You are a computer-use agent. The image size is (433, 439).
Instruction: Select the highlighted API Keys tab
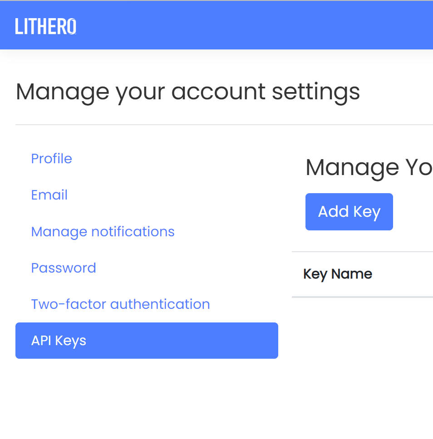[x=147, y=341]
